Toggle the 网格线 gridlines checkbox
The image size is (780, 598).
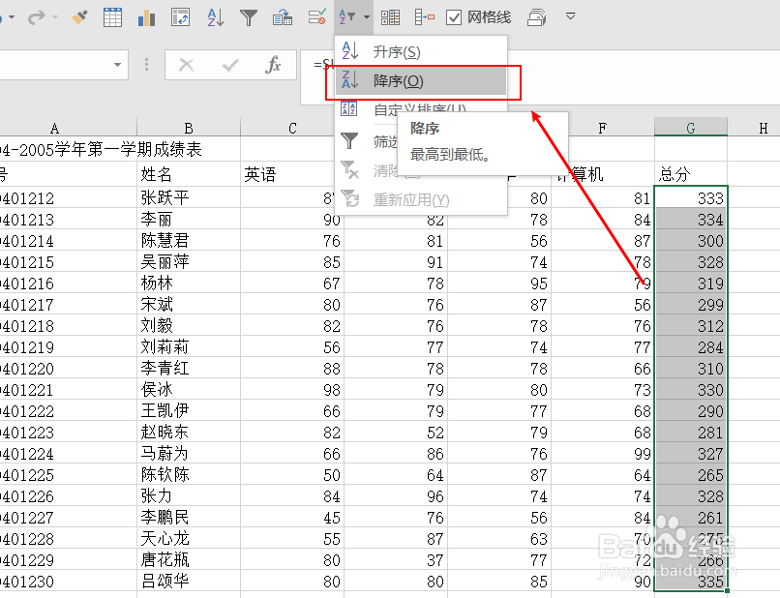pyautogui.click(x=452, y=15)
